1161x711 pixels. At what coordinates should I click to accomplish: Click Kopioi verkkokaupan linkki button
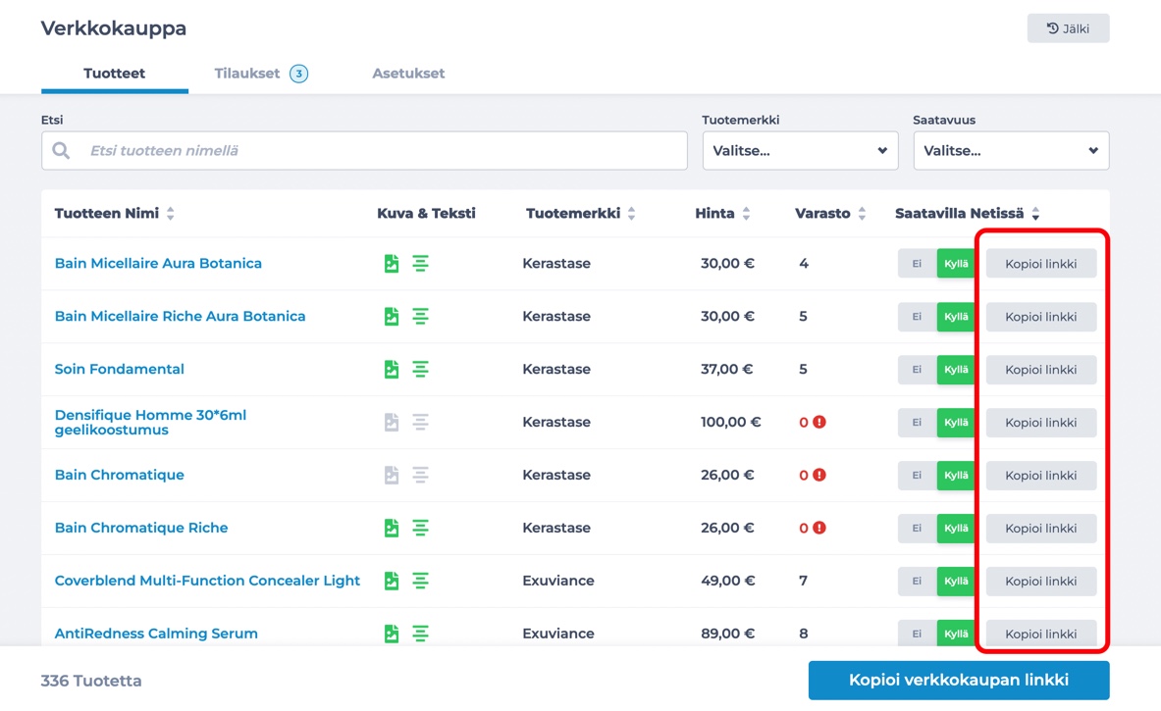(958, 680)
